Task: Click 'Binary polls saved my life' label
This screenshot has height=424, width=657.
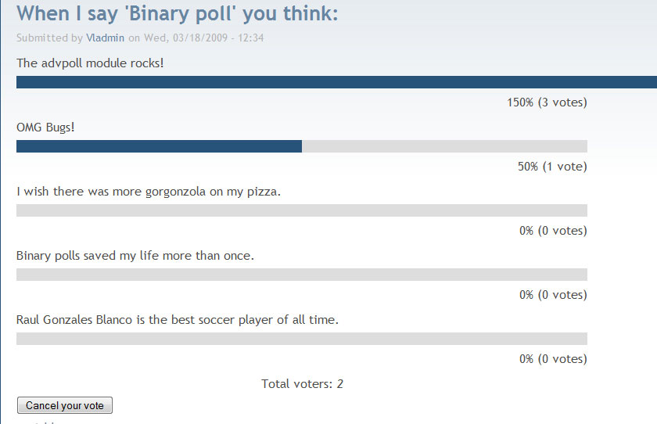Action: point(135,255)
